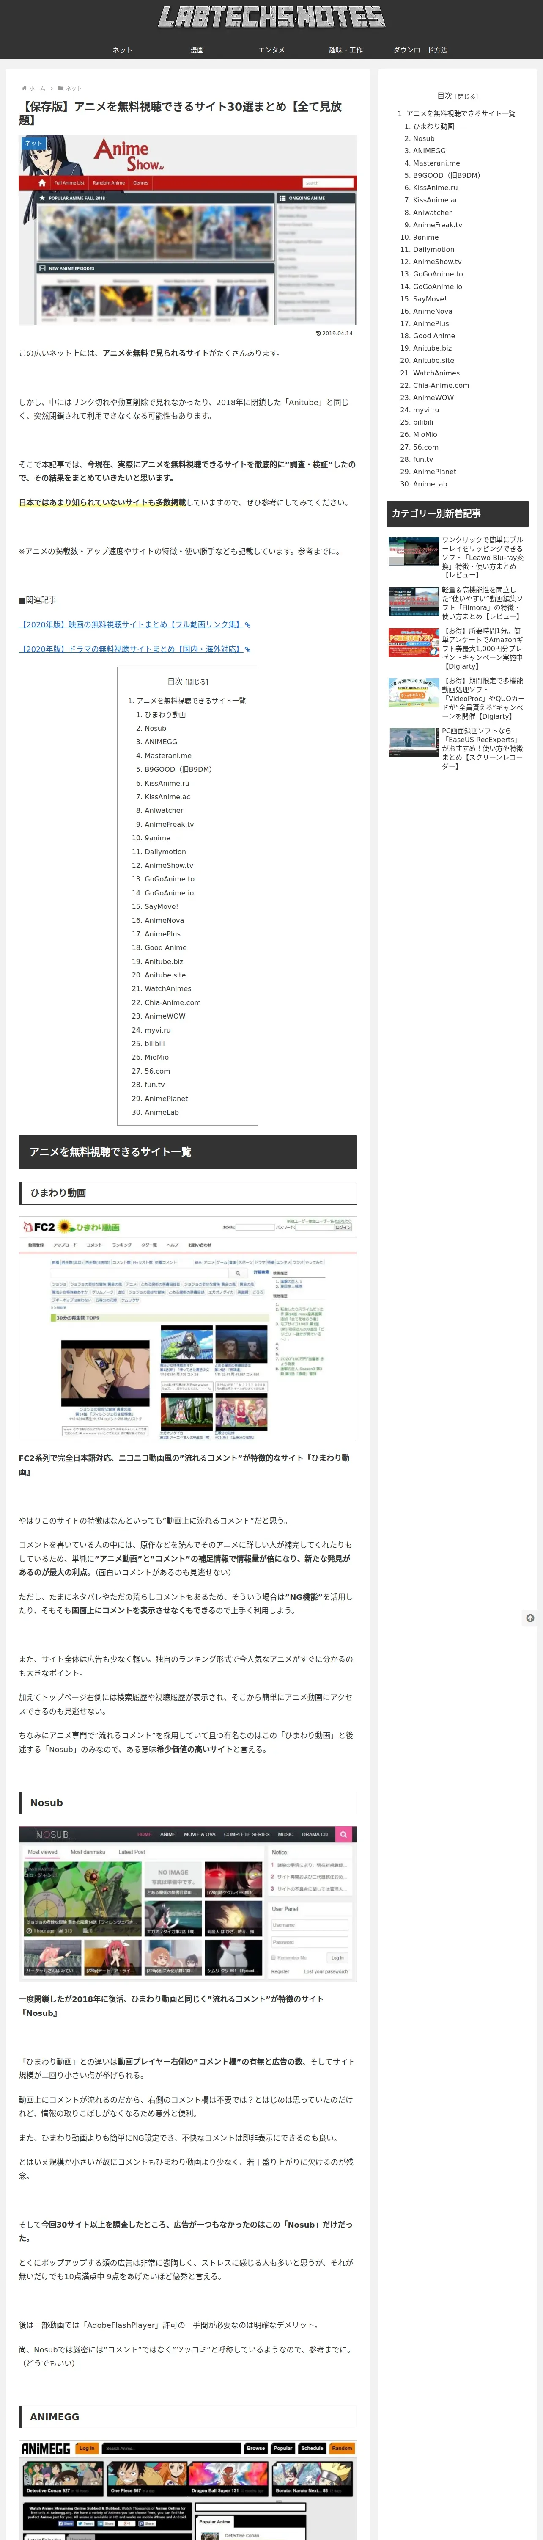Open the 2020年版 ドラマの無料視聴サイトまとめ link
The image size is (543, 2540).
click(130, 649)
